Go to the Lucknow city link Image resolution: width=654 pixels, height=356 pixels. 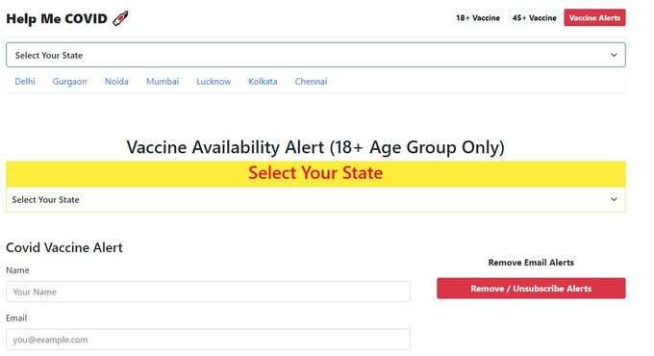click(x=214, y=82)
